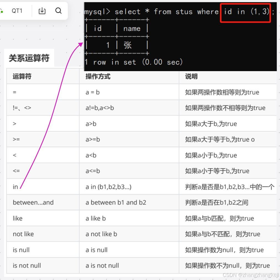Image resolution: width=280 pixels, height=280 pixels.
Task: Select the 'a!=b,a<>b' cell
Action: click(129, 108)
